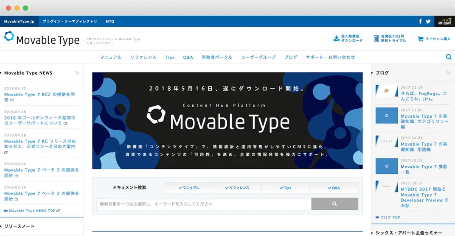The image size is (455, 236).
Task: Click the 有償版30日間 無料トライアル icon
Action: 376,39
